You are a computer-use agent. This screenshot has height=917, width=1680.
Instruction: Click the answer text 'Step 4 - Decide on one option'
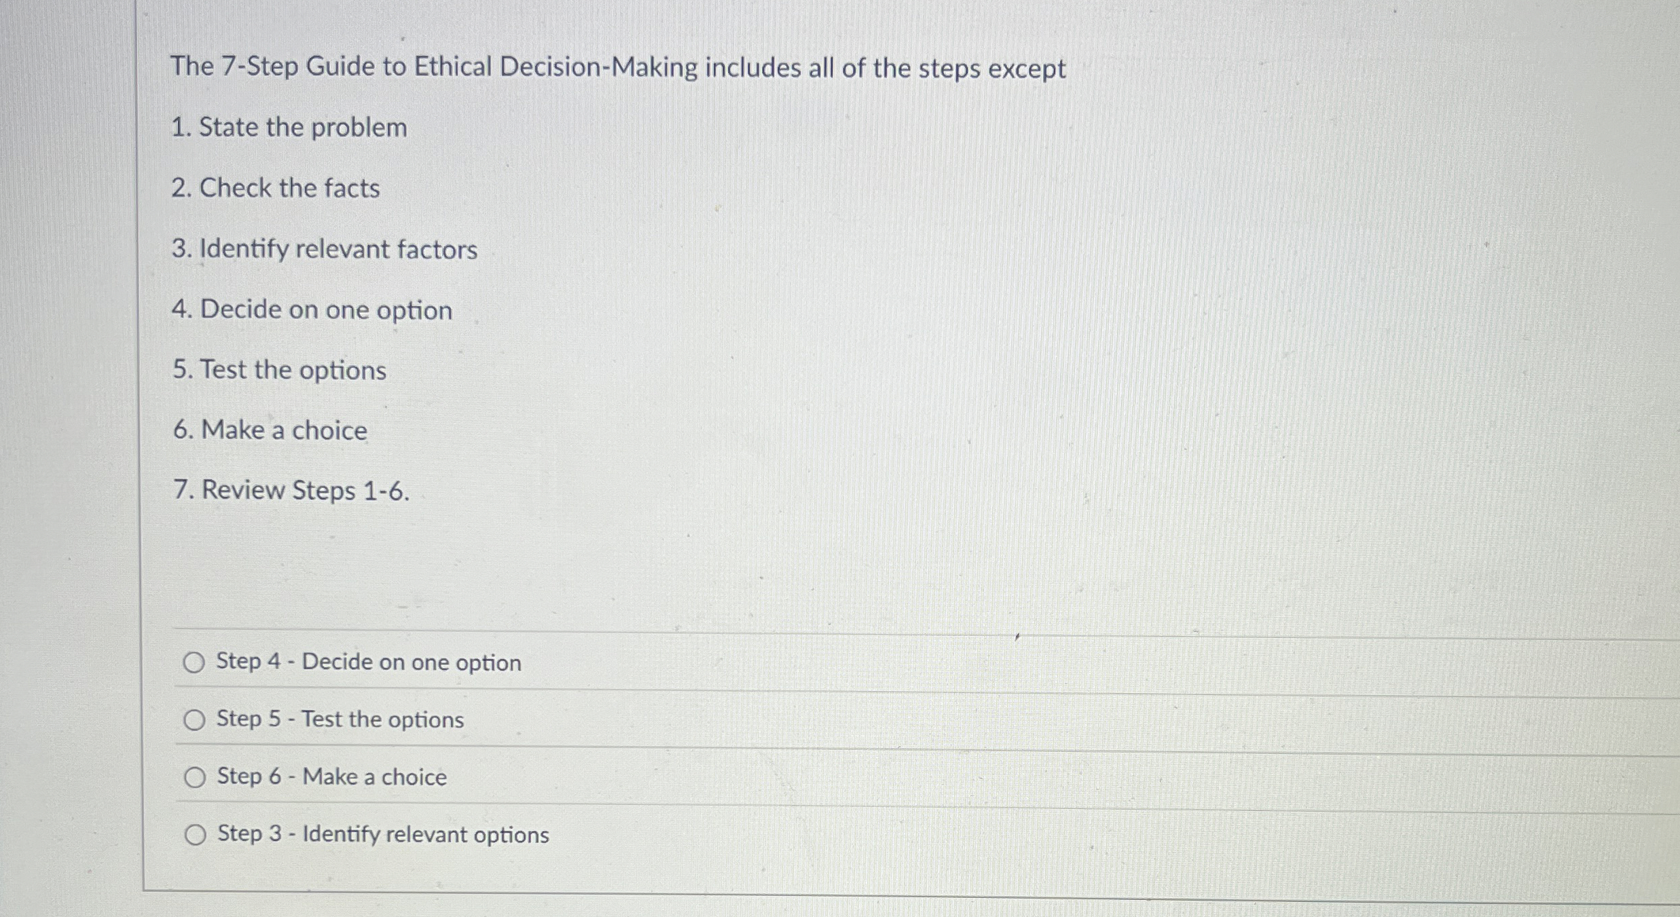[x=367, y=662]
